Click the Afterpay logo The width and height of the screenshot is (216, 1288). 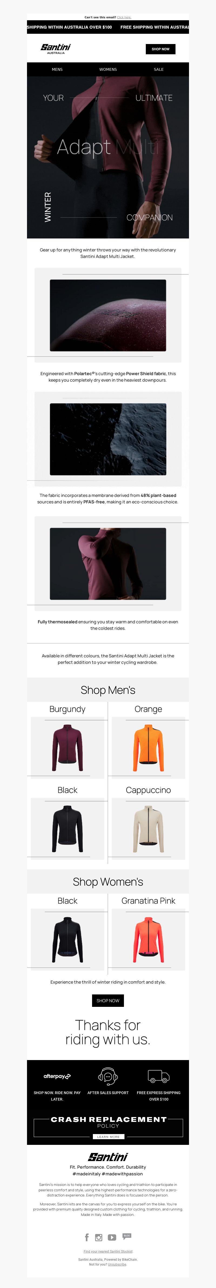tap(57, 1076)
